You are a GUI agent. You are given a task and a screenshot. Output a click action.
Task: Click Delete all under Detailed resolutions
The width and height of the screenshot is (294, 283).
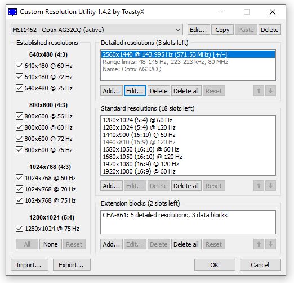186,91
